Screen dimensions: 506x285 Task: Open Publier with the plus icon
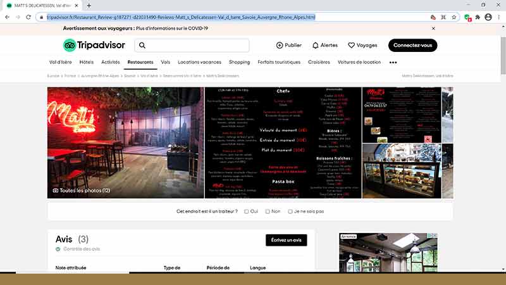(289, 45)
